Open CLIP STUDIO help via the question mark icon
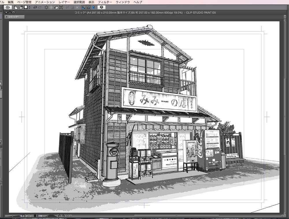Image resolution: width=289 pixels, height=219 pixels. tap(102, 7)
